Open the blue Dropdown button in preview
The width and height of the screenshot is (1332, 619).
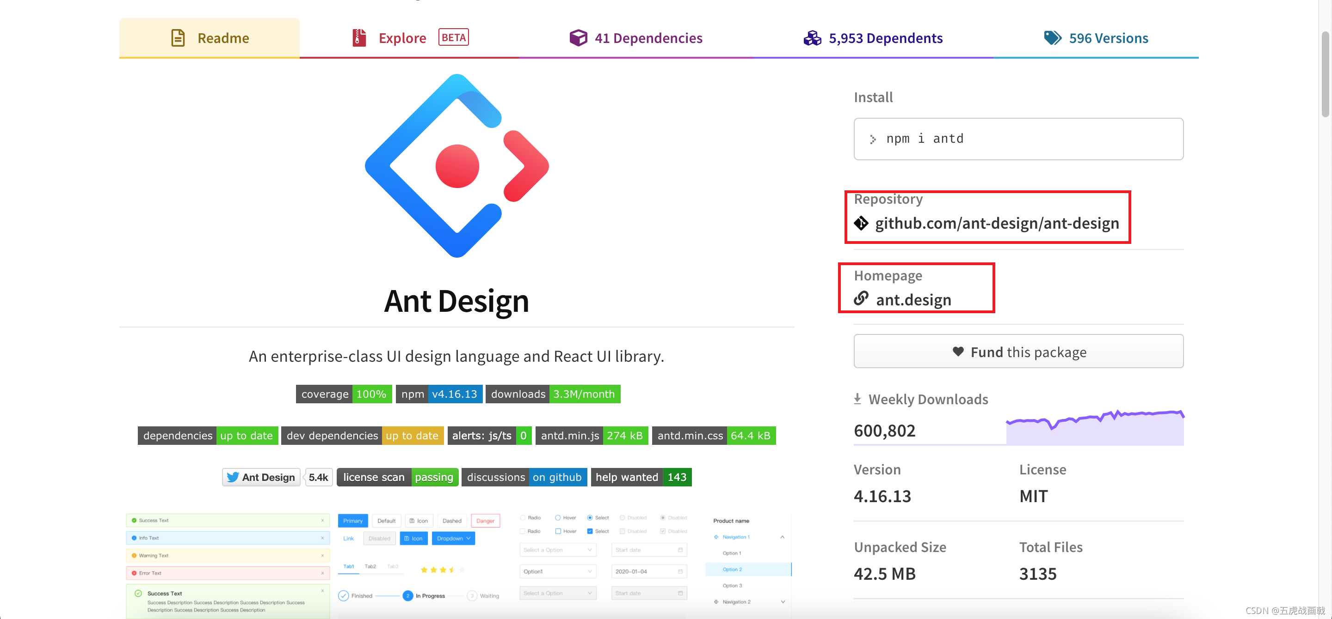(x=453, y=539)
